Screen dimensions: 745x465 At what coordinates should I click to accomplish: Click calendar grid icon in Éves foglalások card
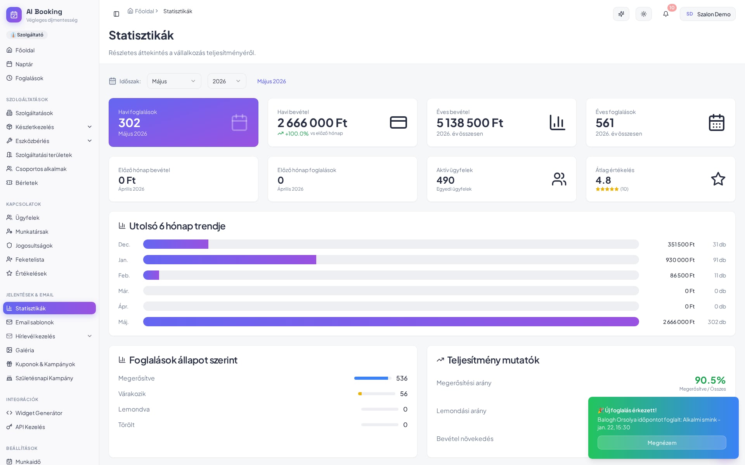tap(717, 122)
